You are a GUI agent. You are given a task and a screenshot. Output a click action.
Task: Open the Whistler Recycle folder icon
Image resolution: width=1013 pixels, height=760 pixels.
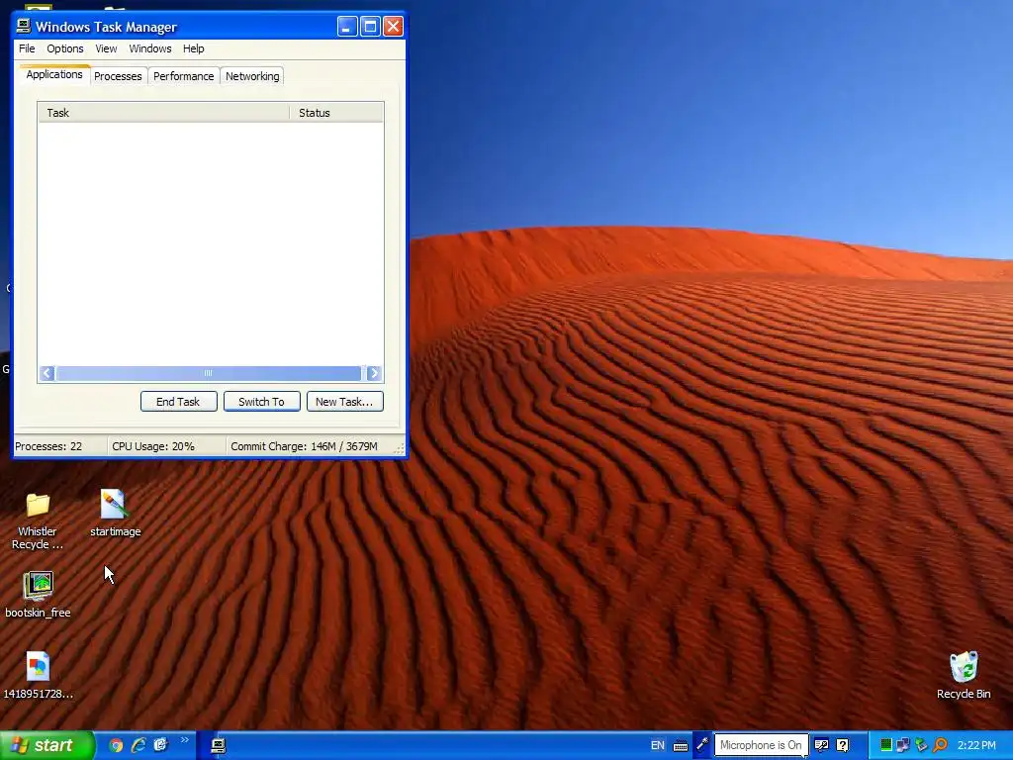pyautogui.click(x=38, y=506)
